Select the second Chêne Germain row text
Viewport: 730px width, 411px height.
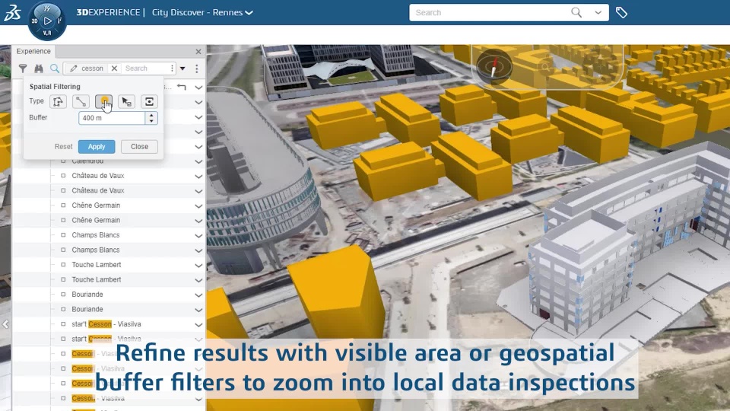point(96,221)
